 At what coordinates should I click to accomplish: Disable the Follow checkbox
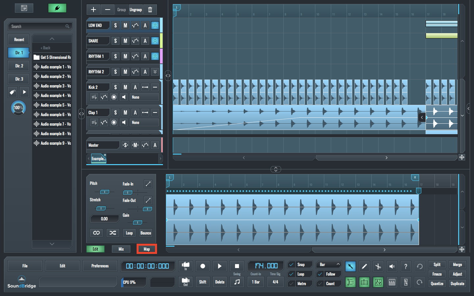[320, 274]
